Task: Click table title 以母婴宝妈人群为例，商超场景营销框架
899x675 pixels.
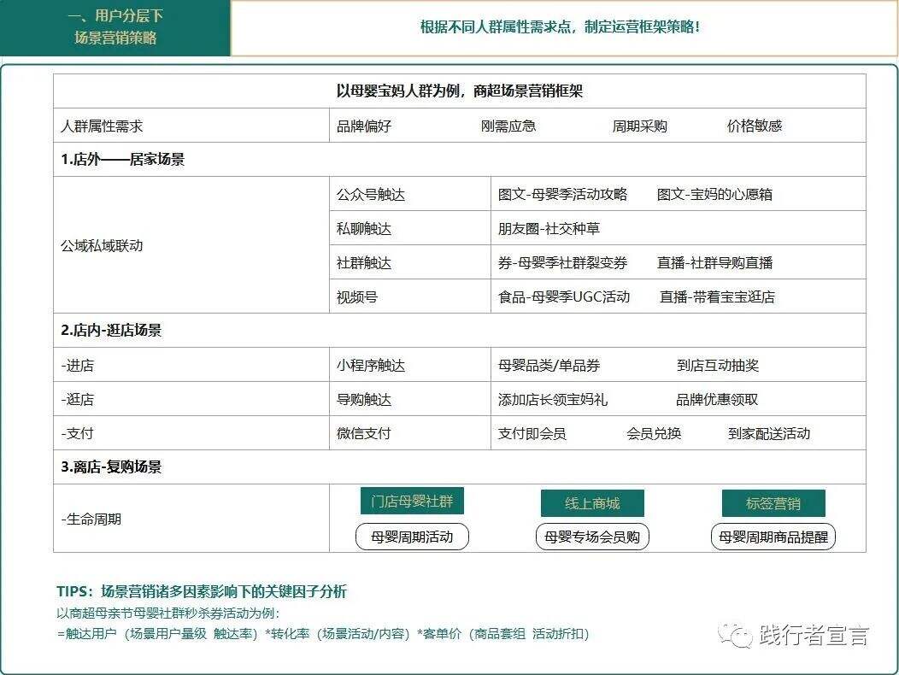Action: 459,91
